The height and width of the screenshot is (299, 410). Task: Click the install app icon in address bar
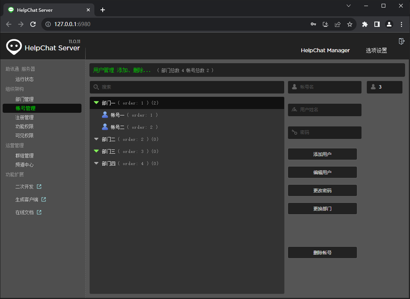tap(325, 24)
